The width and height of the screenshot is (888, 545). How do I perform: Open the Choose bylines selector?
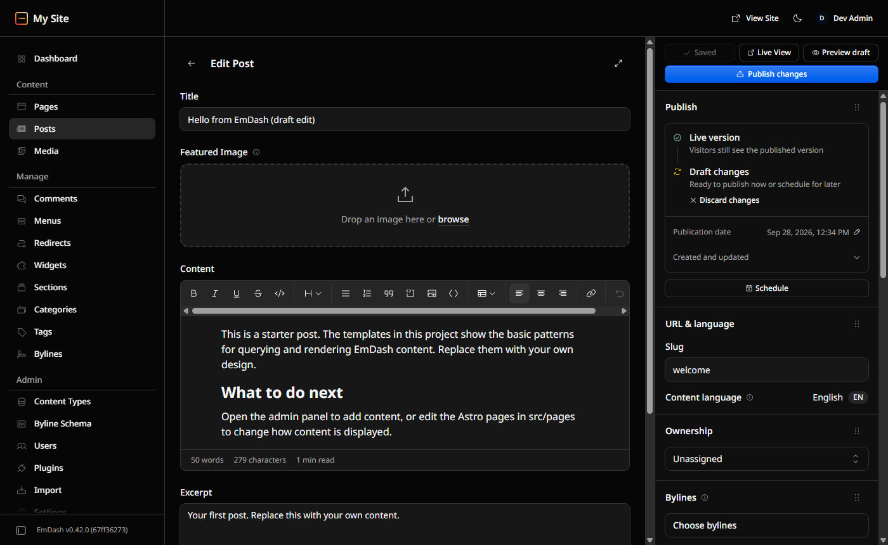pos(767,525)
